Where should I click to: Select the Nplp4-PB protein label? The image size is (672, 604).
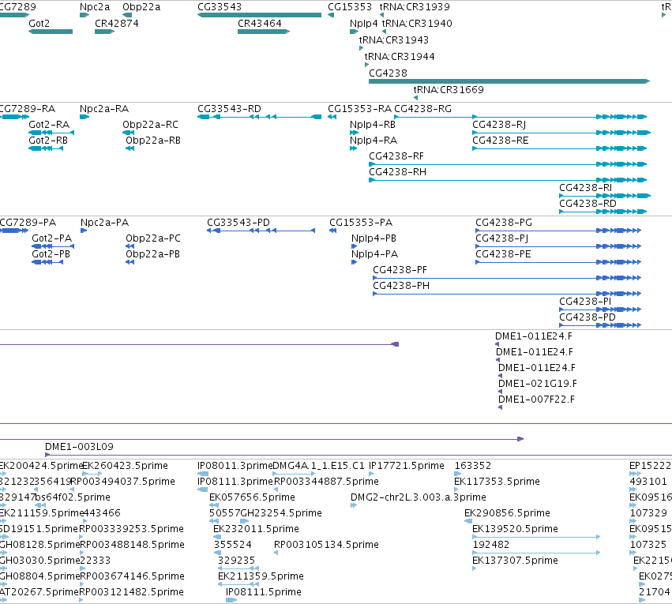coord(374,238)
